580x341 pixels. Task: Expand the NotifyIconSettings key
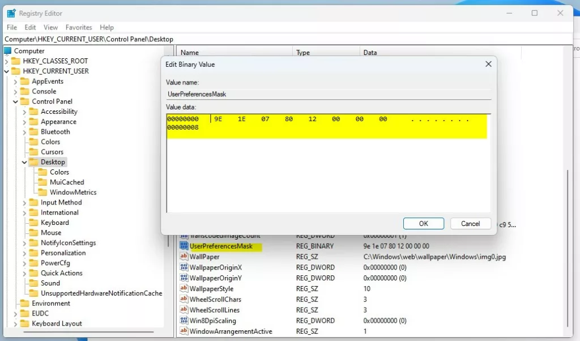tap(24, 243)
